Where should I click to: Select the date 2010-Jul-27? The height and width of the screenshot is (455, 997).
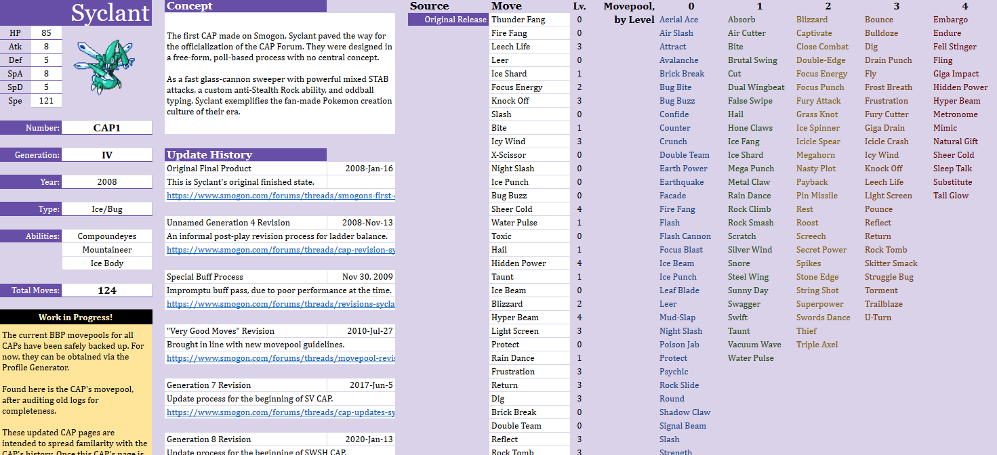point(361,331)
